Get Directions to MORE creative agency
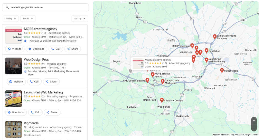 (x=36, y=49)
